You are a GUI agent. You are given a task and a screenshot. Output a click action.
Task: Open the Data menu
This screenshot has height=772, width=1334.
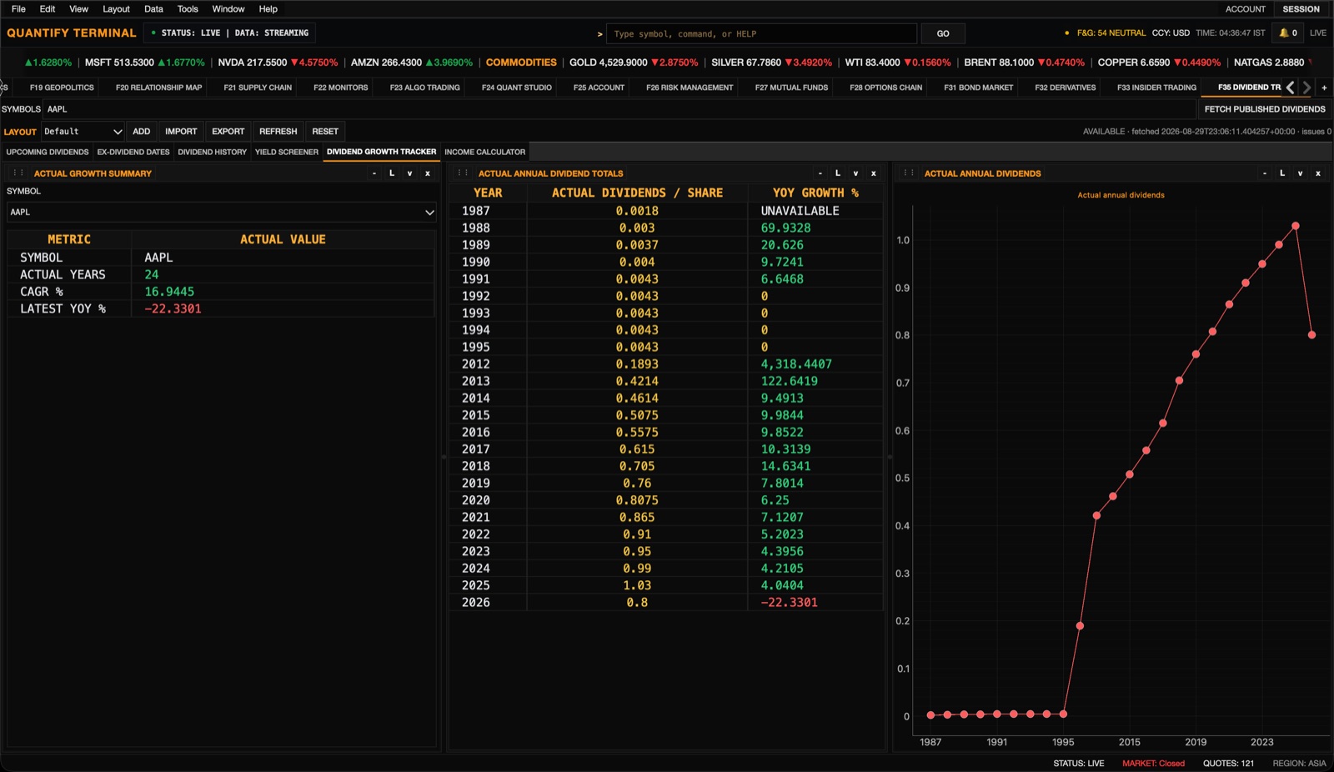[153, 9]
